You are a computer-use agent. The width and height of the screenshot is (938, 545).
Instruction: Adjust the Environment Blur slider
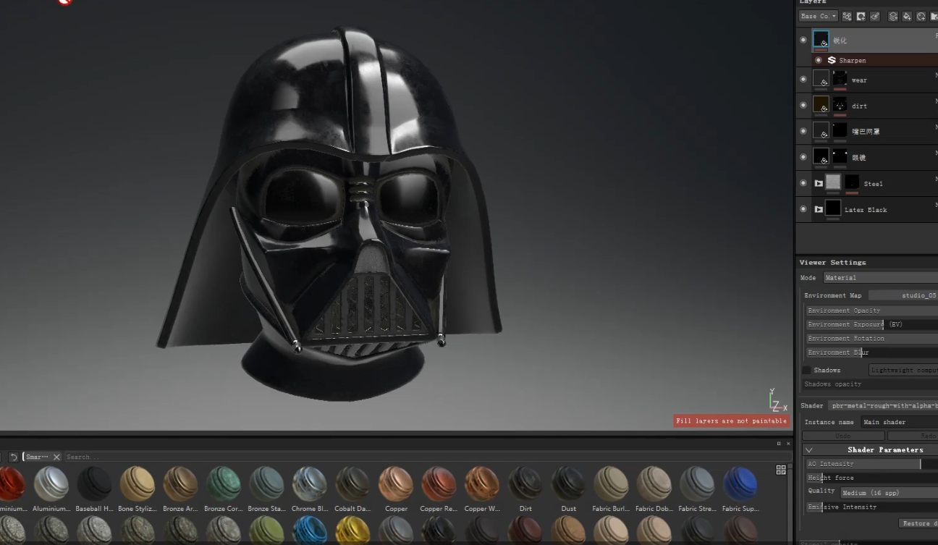(x=871, y=352)
